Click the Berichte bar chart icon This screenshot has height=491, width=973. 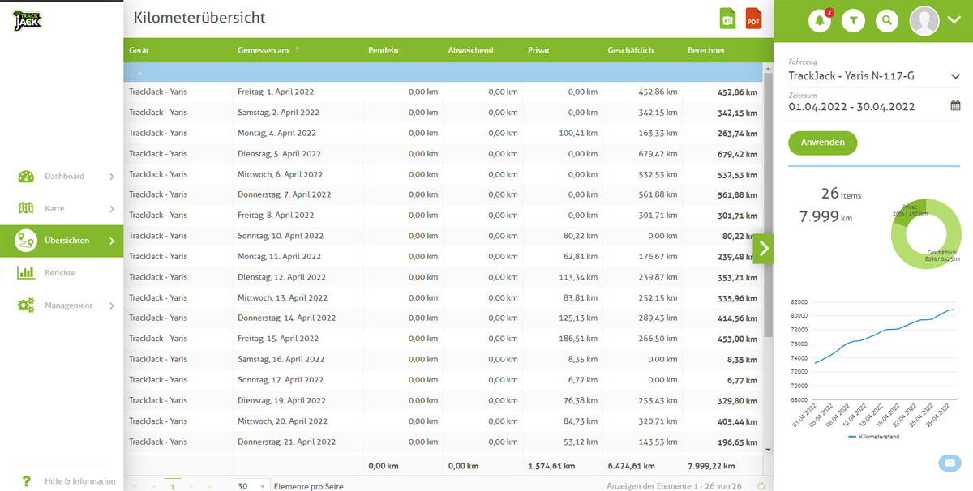pos(26,273)
